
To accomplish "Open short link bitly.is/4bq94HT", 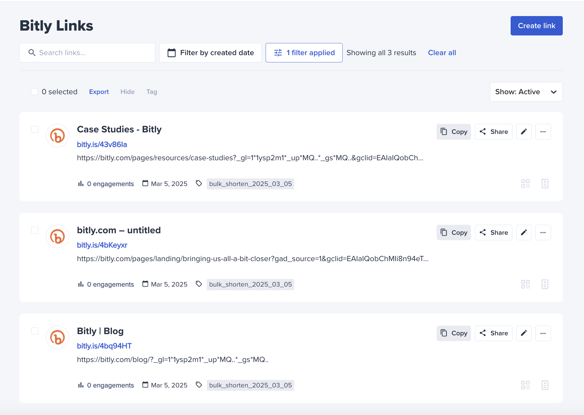I will click(104, 346).
